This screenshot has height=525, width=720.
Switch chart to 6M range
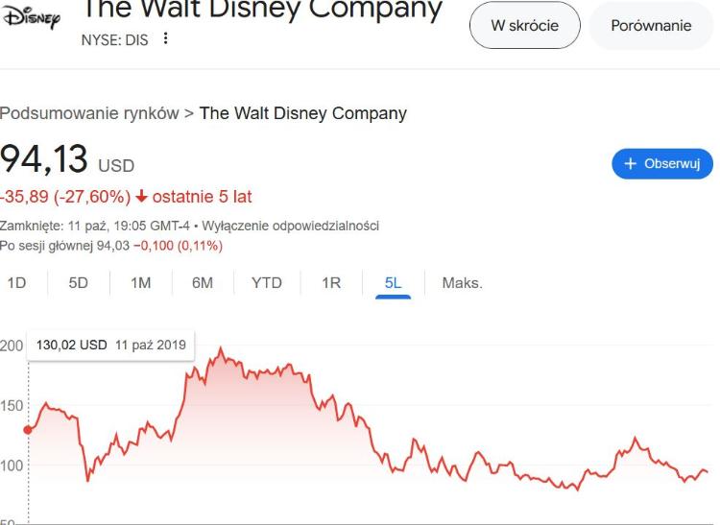click(202, 283)
